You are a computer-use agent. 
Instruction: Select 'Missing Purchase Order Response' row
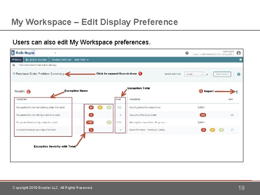click(147, 122)
